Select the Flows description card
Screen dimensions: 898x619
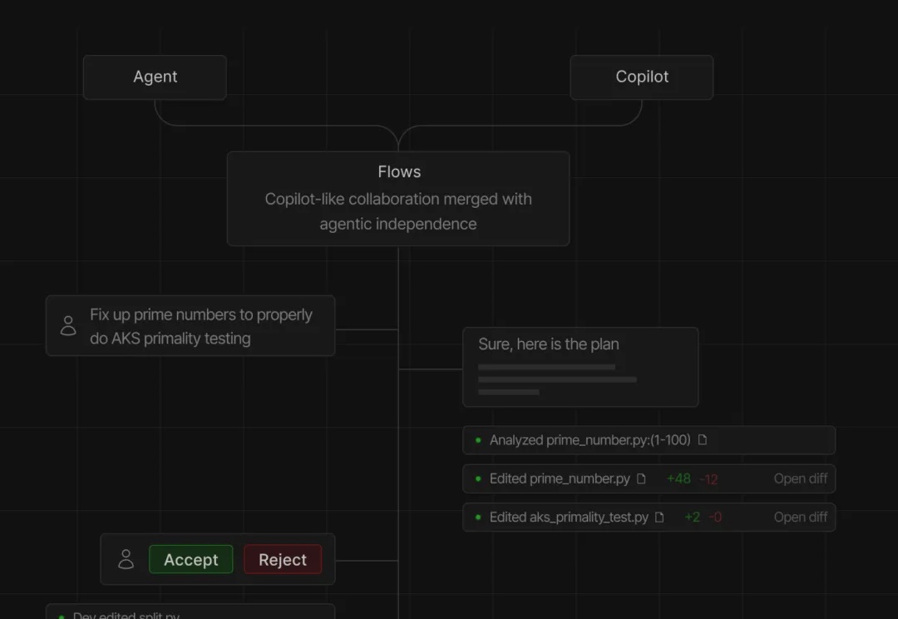(398, 199)
